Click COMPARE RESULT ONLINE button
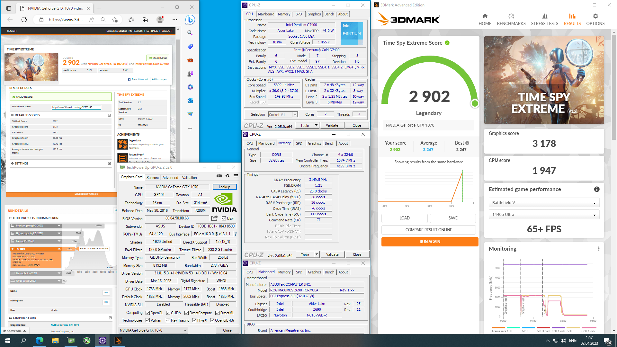This screenshot has height=347, width=617. (x=429, y=230)
